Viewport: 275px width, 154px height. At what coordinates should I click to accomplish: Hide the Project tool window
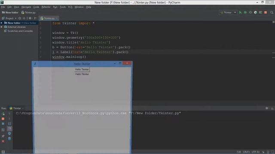[x=35, y=18]
